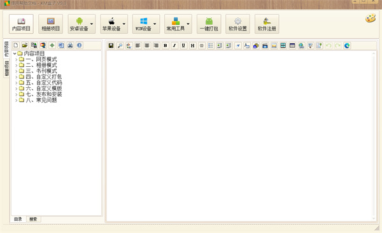The width and height of the screenshot is (382, 233).
Task: Insert a horizontal rule line
Action: pos(202,46)
